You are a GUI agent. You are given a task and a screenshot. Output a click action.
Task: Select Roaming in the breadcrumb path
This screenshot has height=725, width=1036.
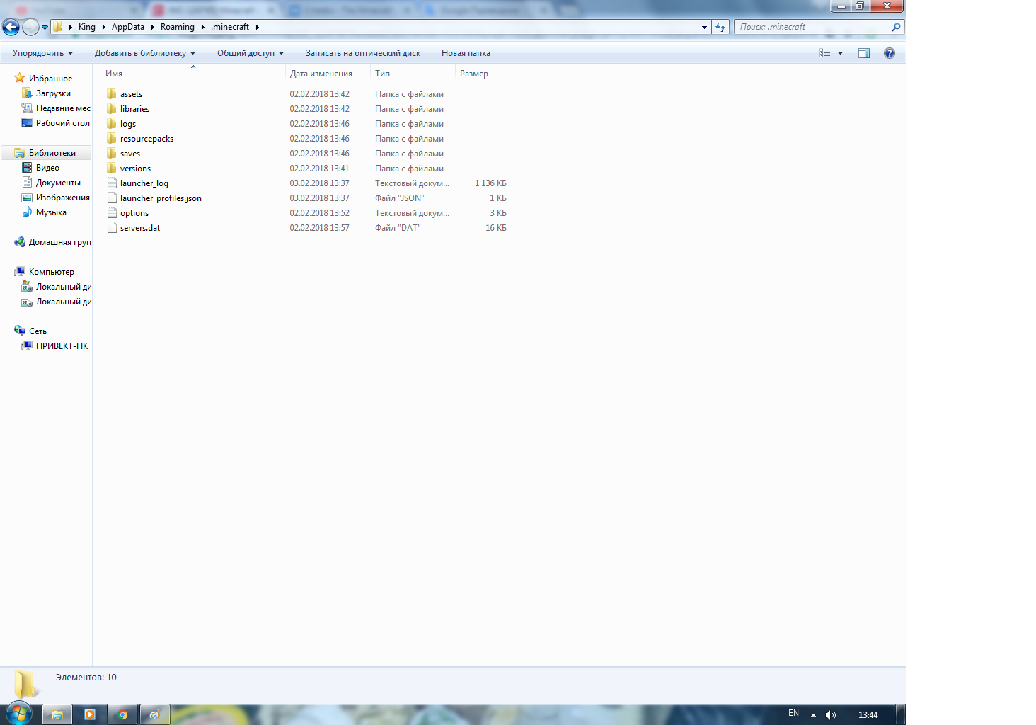click(x=178, y=27)
